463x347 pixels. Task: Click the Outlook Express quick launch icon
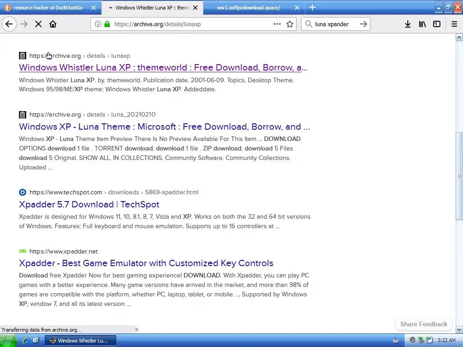pos(36,341)
